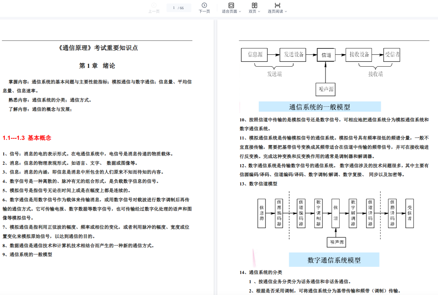Click the page number input field
Viewport: 438px width, 295px height.
click(x=179, y=8)
